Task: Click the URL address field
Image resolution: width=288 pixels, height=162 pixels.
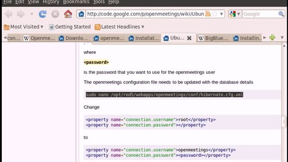Action: (x=145, y=14)
